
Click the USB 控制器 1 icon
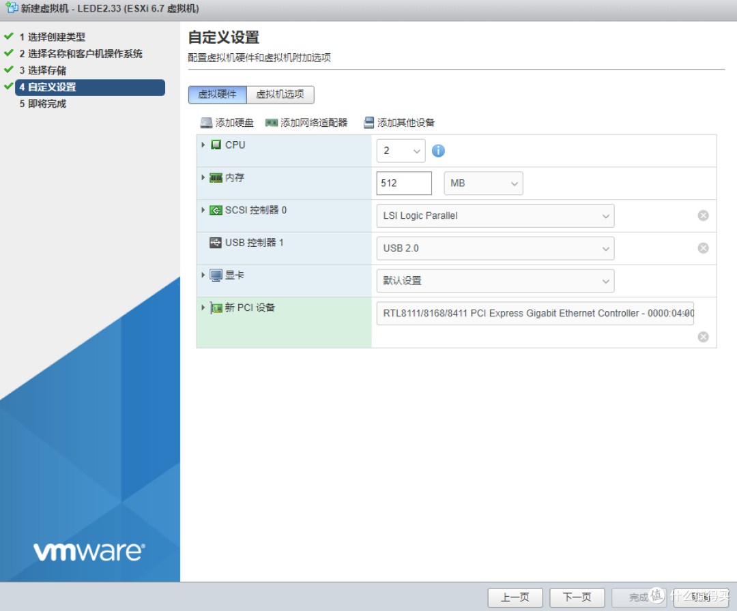[x=217, y=243]
